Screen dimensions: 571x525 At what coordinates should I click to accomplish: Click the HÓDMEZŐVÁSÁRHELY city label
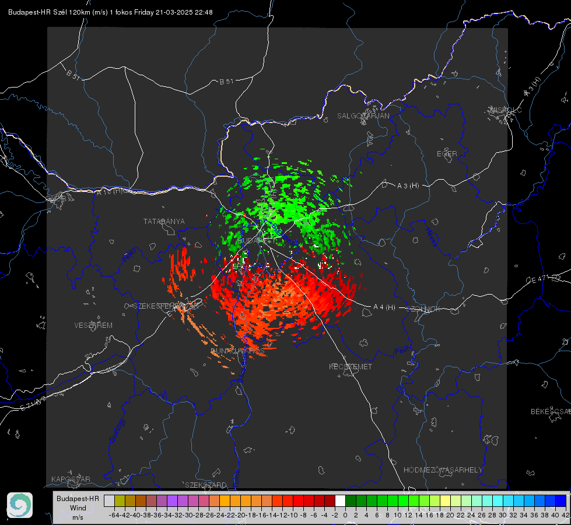[x=443, y=470]
